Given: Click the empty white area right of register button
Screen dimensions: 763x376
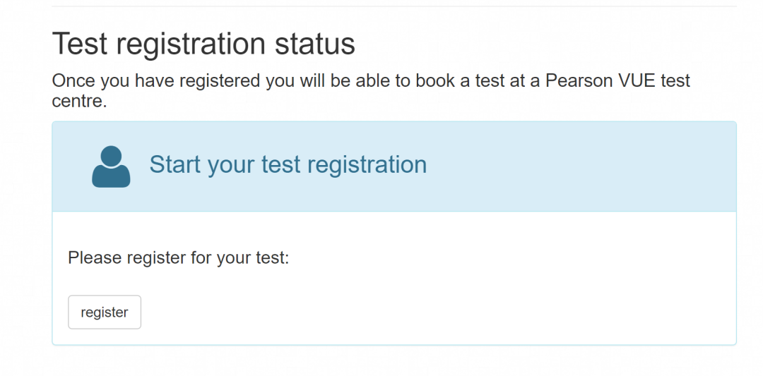Looking at the screenshot, I should (424, 312).
